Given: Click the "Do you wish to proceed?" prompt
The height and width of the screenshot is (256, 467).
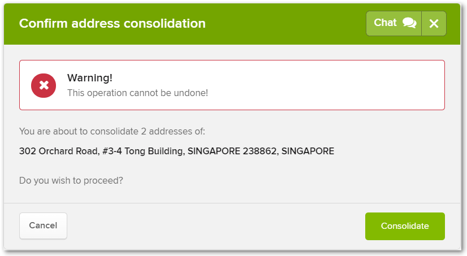Looking at the screenshot, I should point(71,181).
